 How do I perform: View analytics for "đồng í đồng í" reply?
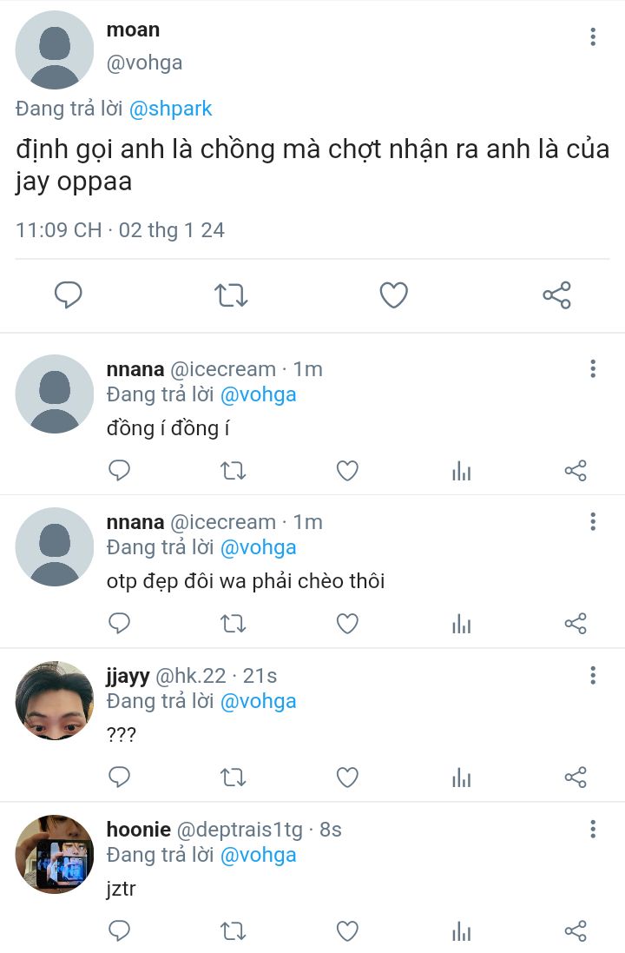coord(462,471)
